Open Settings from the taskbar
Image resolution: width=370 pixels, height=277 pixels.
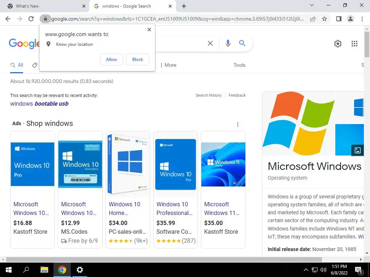point(80,270)
